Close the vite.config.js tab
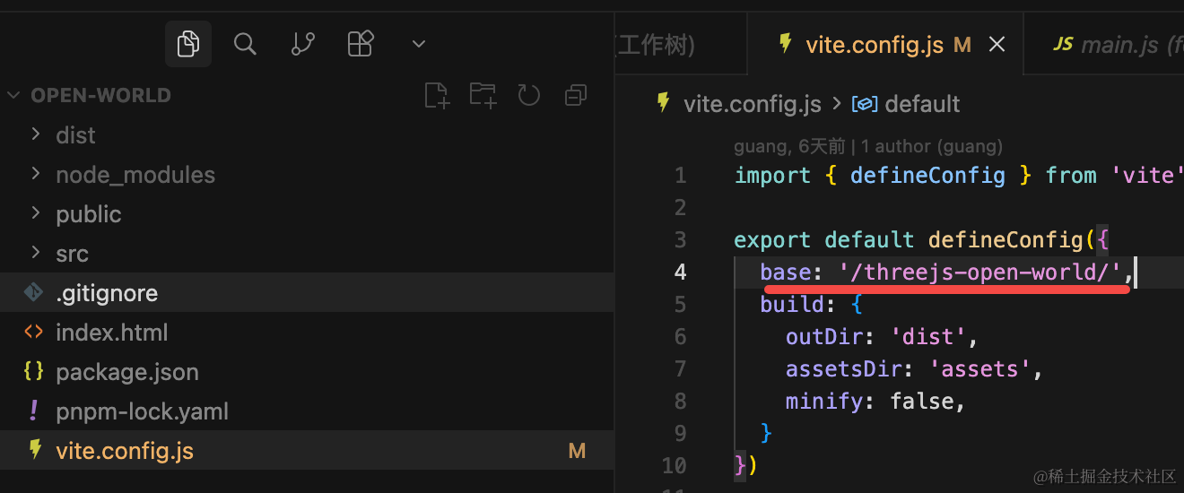The height and width of the screenshot is (493, 1184). (x=997, y=45)
